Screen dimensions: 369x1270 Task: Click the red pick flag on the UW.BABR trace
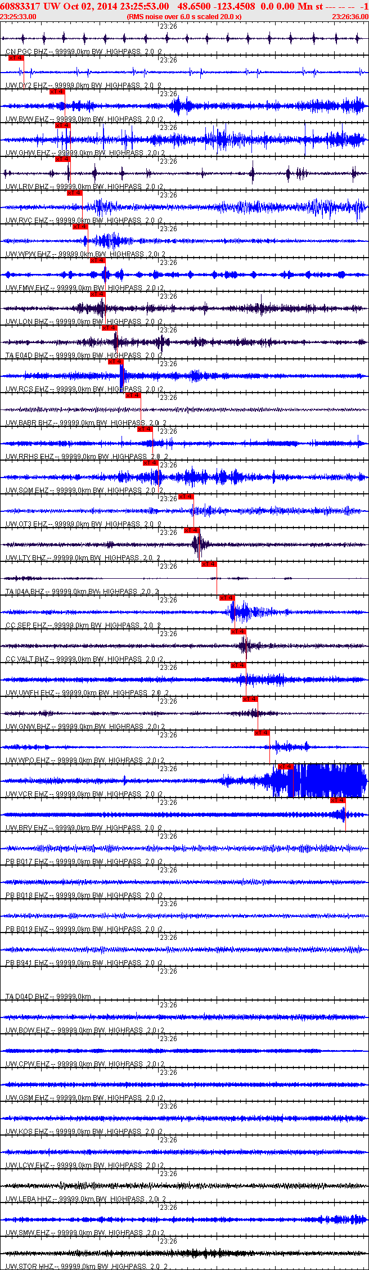click(133, 395)
